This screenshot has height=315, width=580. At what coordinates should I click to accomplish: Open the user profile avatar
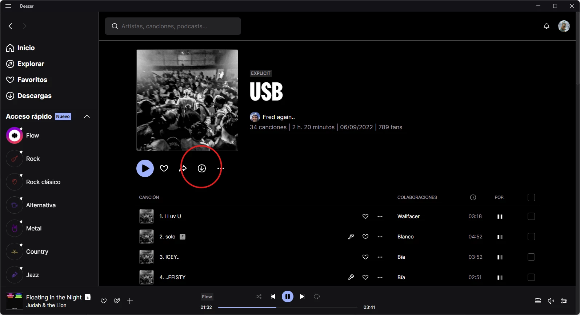click(564, 26)
